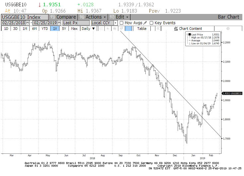
Task: Open the end date calendar picker icon
Action: pyautogui.click(x=59, y=23)
